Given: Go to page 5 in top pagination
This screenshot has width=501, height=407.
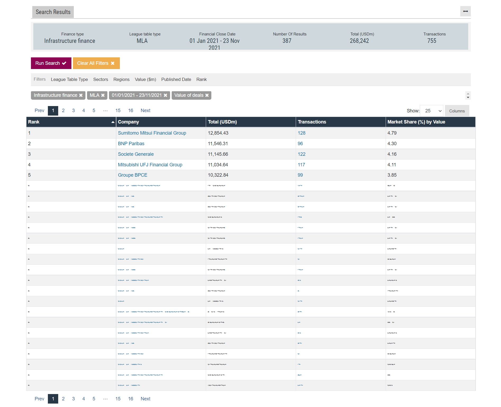Looking at the screenshot, I should click(94, 111).
